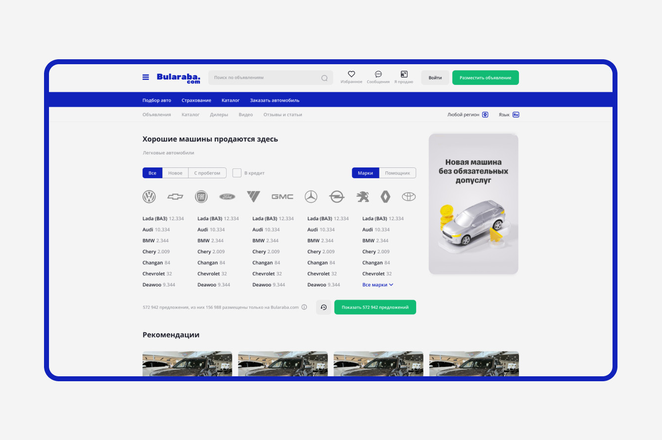
Task: Click Показать 572 942 предложений button
Action: tap(375, 307)
